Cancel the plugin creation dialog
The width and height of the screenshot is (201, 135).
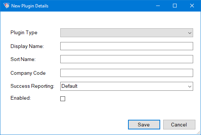[x=179, y=125]
